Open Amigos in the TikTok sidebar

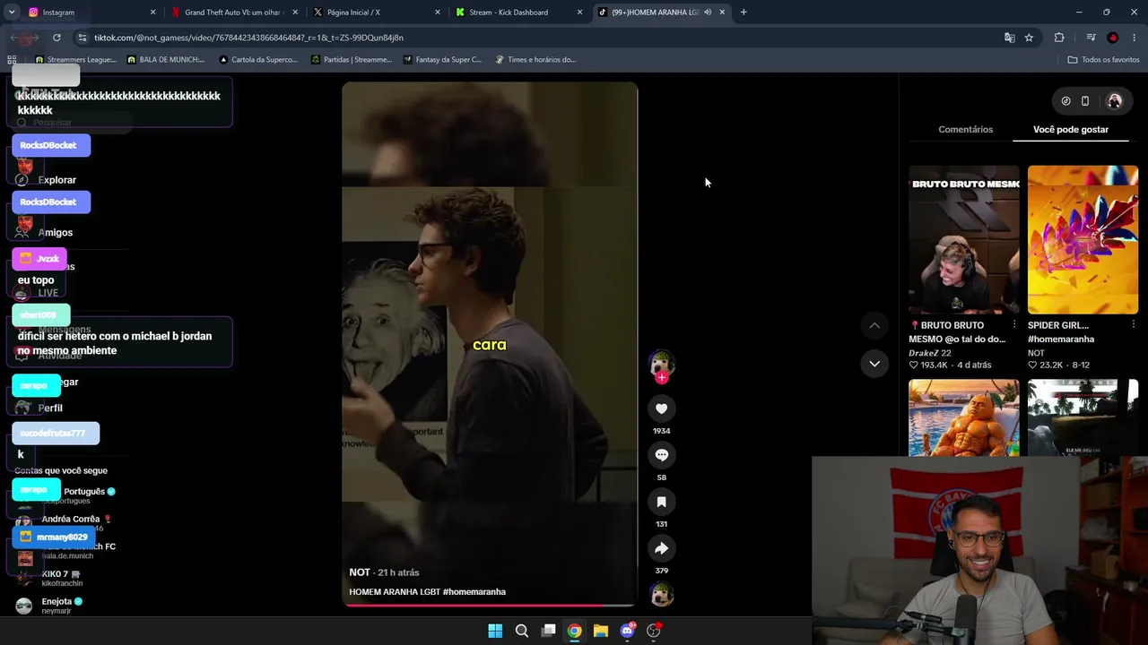(x=56, y=233)
